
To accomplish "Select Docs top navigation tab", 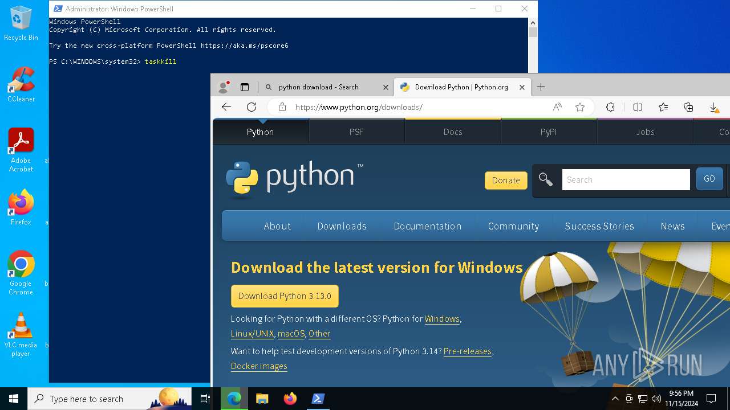I will [453, 132].
